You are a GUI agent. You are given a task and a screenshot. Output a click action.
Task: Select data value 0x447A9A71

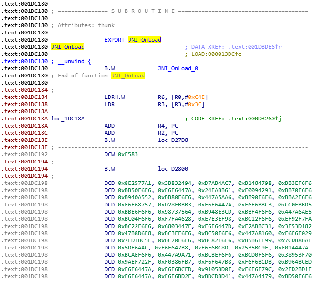175,255
